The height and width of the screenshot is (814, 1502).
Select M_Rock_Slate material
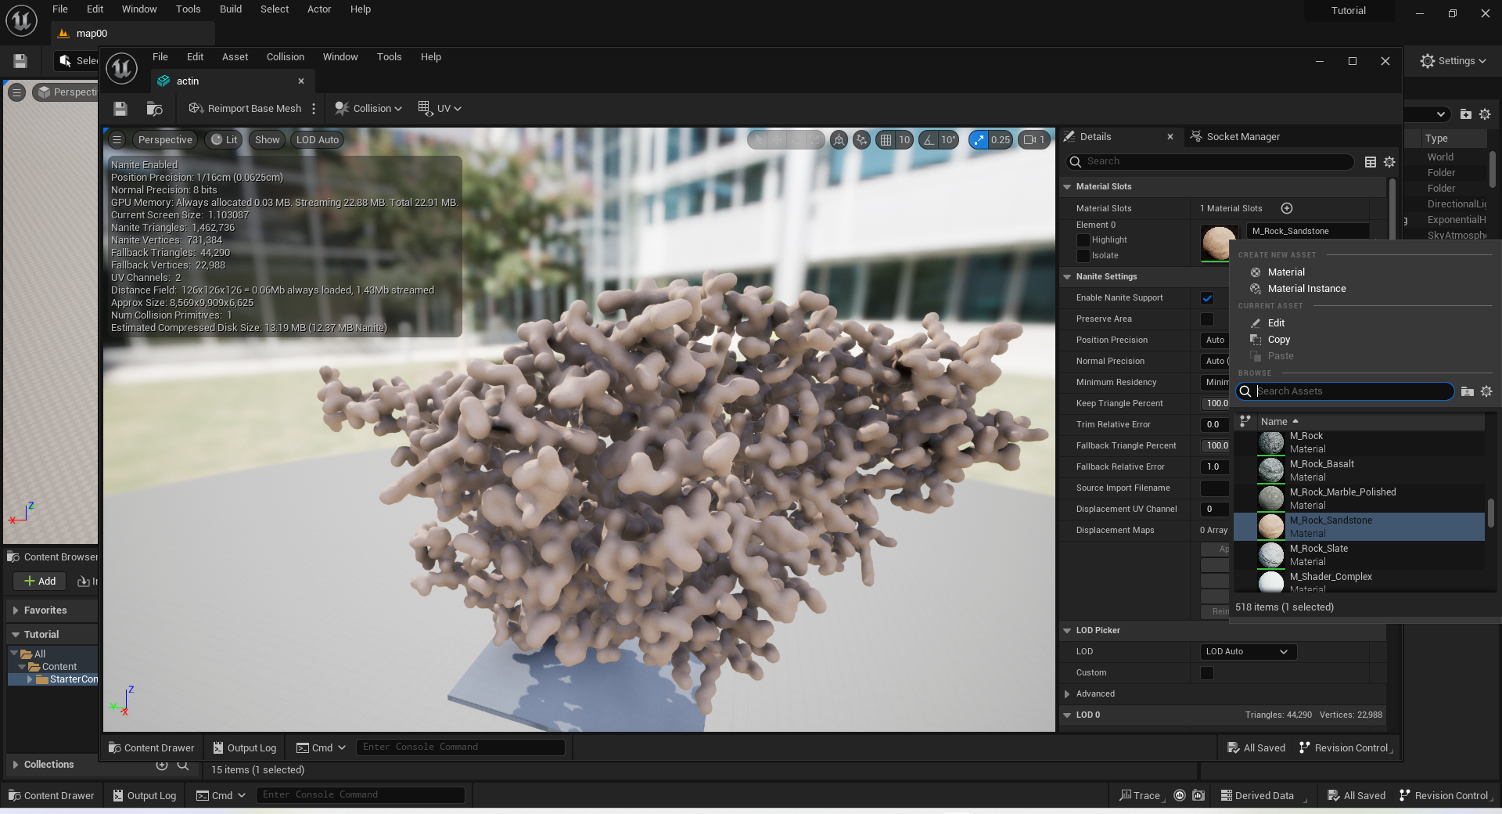[1359, 555]
